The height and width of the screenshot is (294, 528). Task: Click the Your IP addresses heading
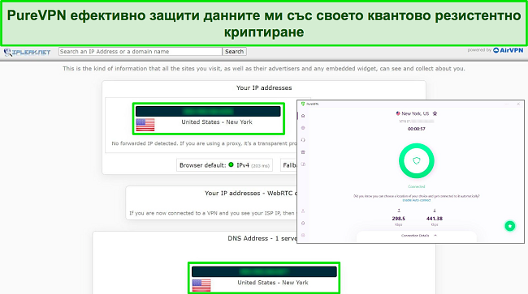(264, 88)
